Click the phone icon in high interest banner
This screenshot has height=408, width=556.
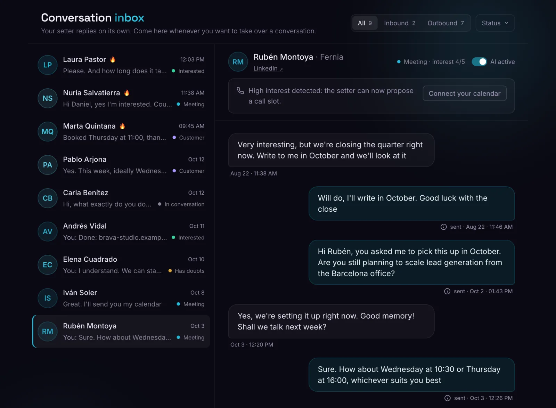pyautogui.click(x=240, y=91)
